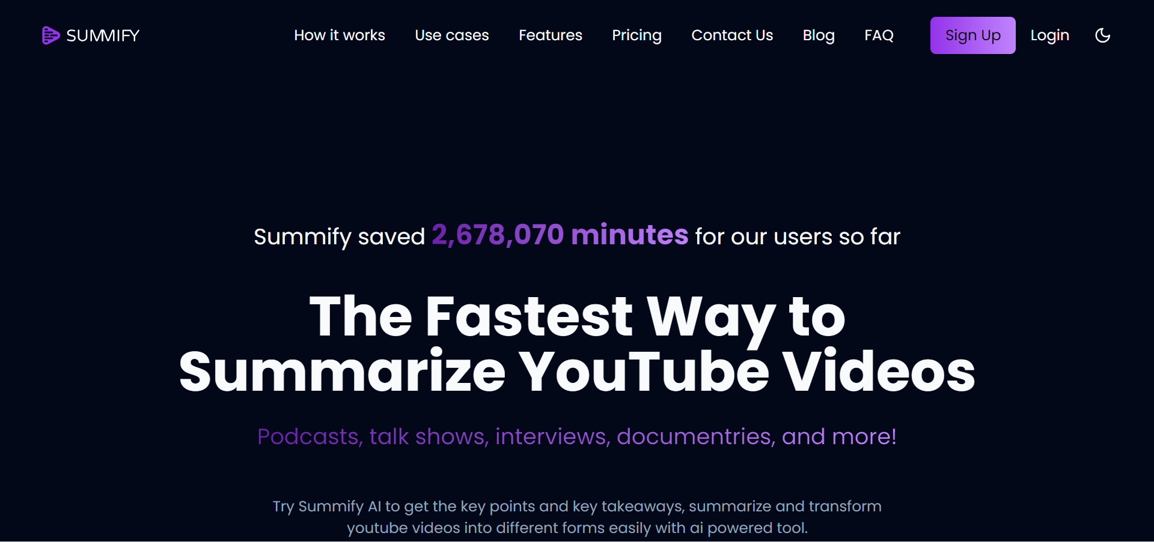
Task: Click the Summify logo icon
Action: click(x=50, y=35)
